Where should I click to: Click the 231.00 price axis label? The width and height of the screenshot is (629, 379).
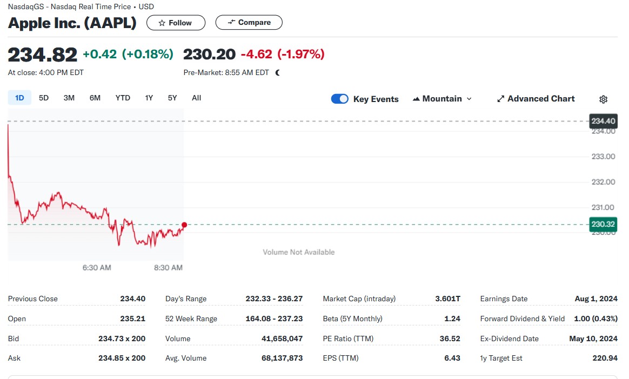click(x=603, y=207)
